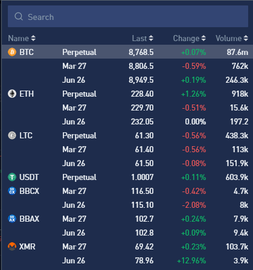Sort the list by Last price

pyautogui.click(x=143, y=38)
